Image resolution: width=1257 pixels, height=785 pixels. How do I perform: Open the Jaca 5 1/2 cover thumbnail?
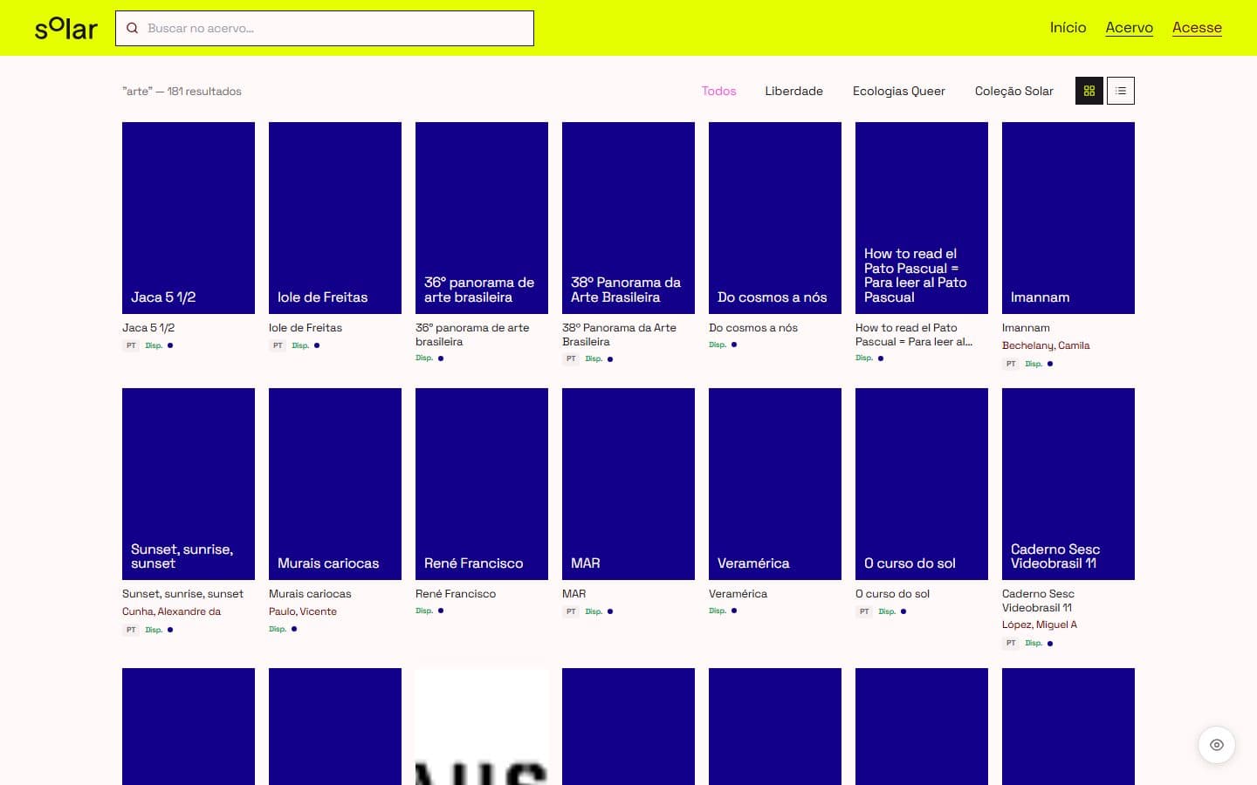coord(189,218)
